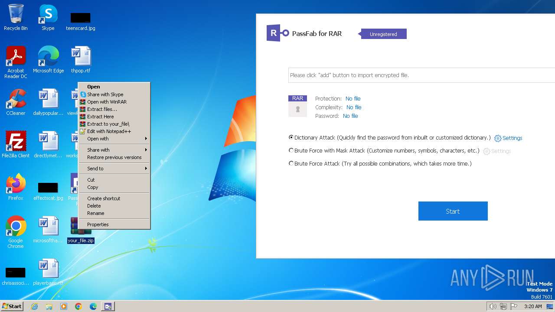Expand the Open with submenu
Viewport: 555px width, 312px height.
114,139
